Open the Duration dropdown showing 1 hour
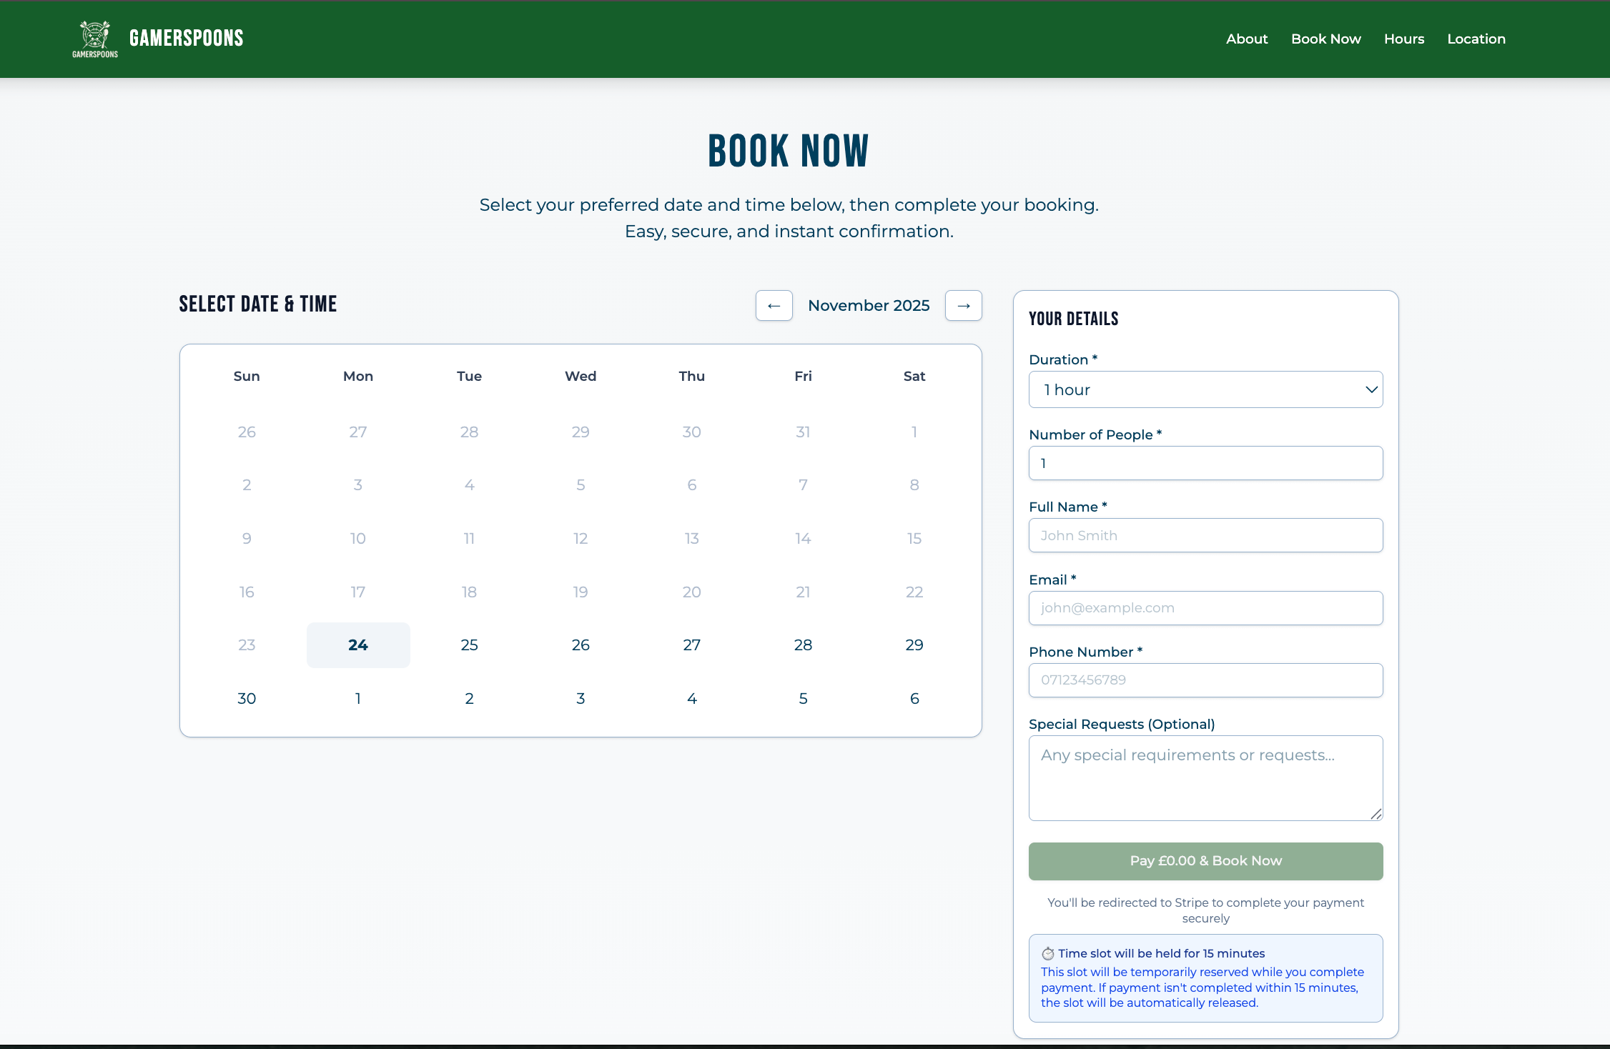This screenshot has width=1610, height=1049. (x=1205, y=389)
